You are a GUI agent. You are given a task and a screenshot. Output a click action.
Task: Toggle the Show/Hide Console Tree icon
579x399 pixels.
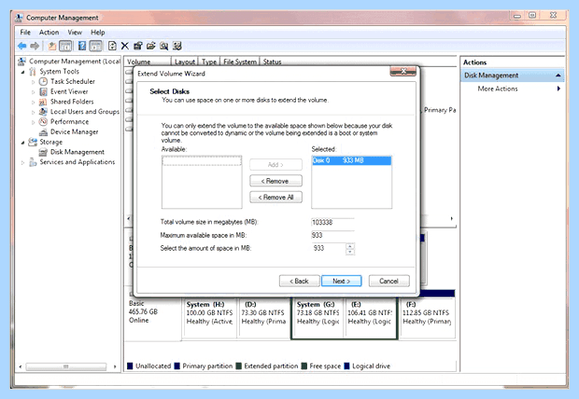[x=65, y=46]
